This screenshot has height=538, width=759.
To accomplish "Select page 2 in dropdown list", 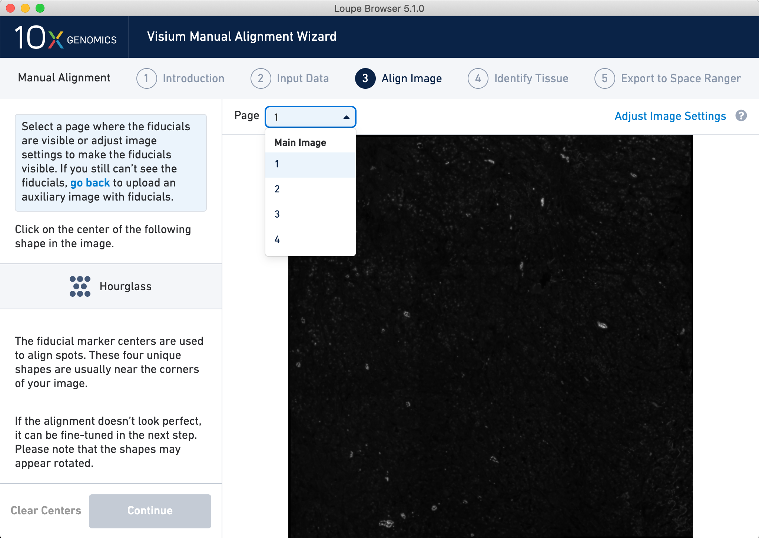I will tap(311, 189).
